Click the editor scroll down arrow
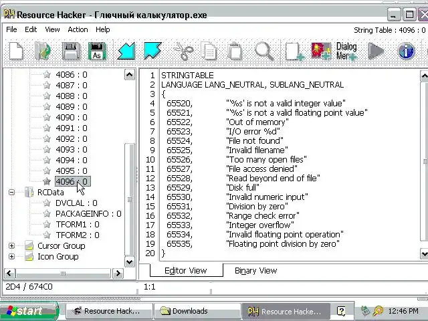The image size is (428, 321). (x=424, y=254)
